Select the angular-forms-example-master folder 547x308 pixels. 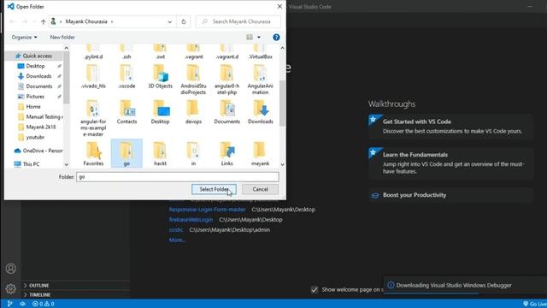pyautogui.click(x=93, y=118)
